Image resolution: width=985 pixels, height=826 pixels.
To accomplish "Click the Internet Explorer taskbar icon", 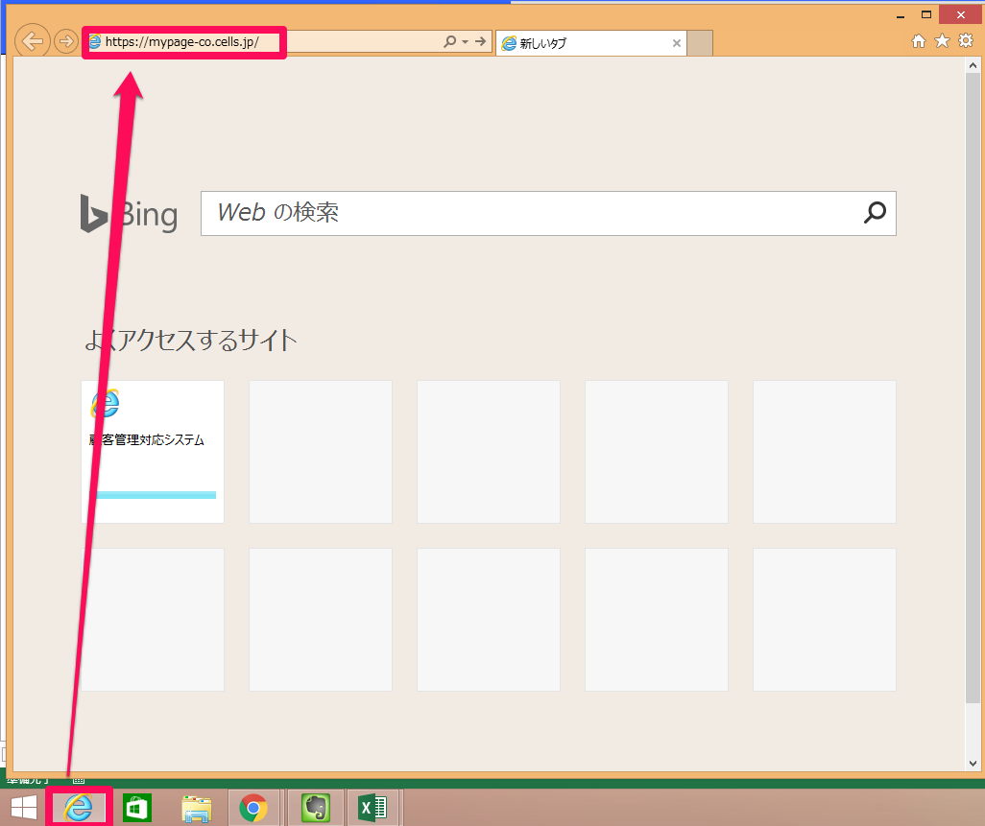I will [x=79, y=807].
